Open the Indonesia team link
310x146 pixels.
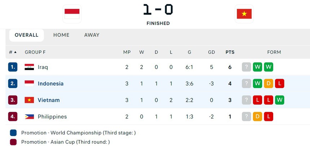click(50, 83)
